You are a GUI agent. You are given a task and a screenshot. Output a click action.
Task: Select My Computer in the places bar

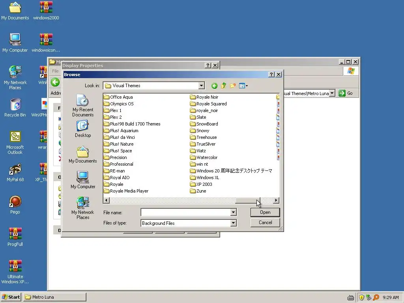[83, 180]
